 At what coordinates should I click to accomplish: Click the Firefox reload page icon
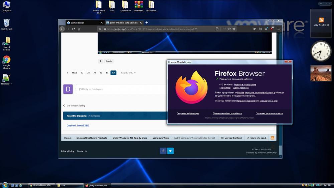click(73, 29)
